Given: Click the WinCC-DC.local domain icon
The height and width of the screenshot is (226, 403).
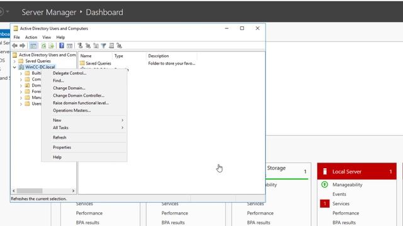Looking at the screenshot, I should pyautogui.click(x=21, y=67).
